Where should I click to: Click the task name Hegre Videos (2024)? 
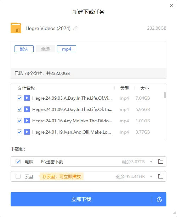pos(48,28)
